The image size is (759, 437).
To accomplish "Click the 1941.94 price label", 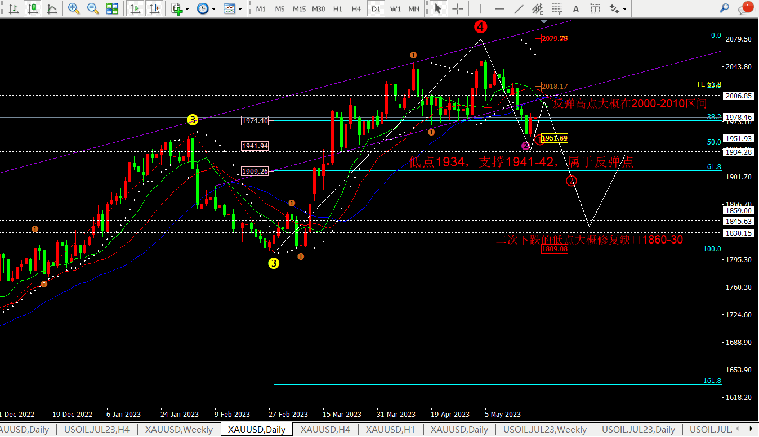I will pyautogui.click(x=255, y=146).
